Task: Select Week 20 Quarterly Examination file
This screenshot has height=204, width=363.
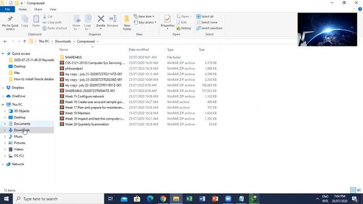Action: pyautogui.click(x=87, y=124)
